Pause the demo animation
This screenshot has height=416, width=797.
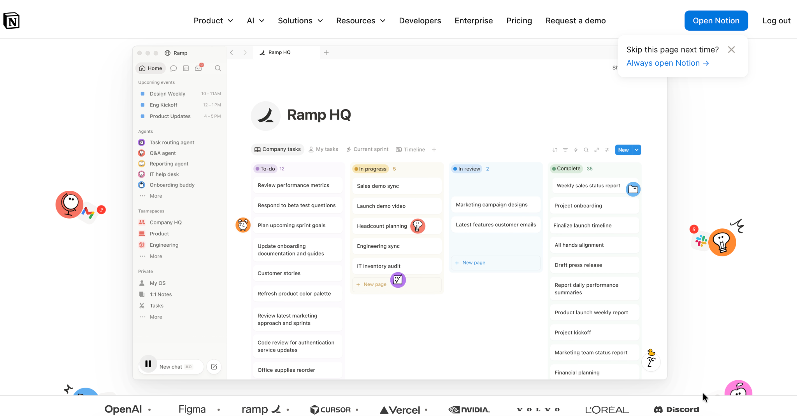point(148,364)
